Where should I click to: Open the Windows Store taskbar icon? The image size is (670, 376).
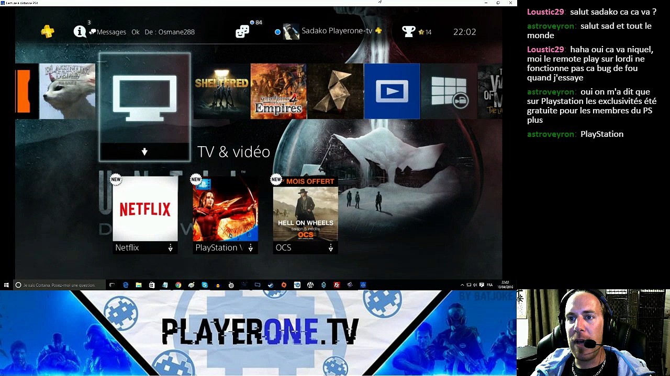[152, 285]
